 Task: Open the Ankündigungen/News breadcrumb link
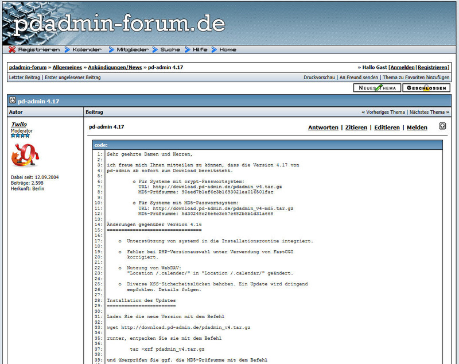(115, 67)
